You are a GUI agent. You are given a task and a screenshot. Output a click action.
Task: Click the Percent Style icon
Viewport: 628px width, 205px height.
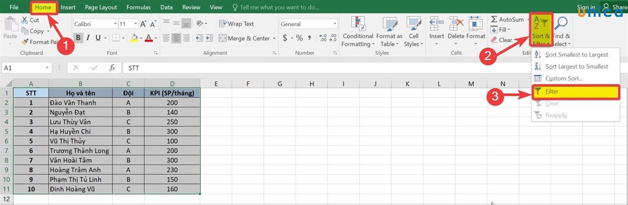299,38
